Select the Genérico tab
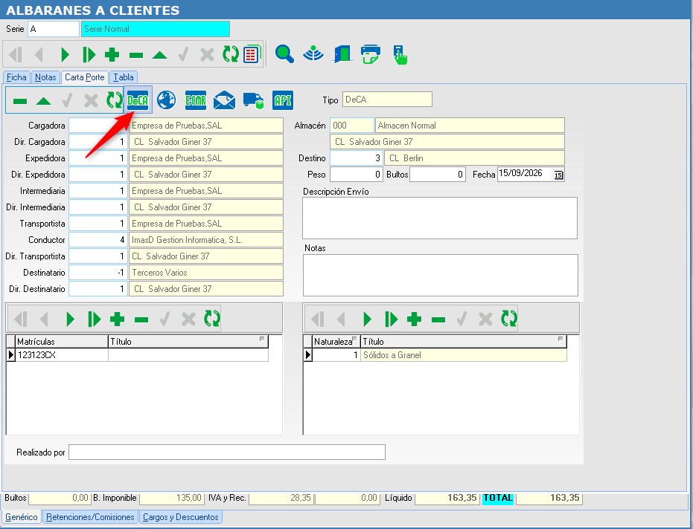The height and width of the screenshot is (529, 693). coord(21,517)
